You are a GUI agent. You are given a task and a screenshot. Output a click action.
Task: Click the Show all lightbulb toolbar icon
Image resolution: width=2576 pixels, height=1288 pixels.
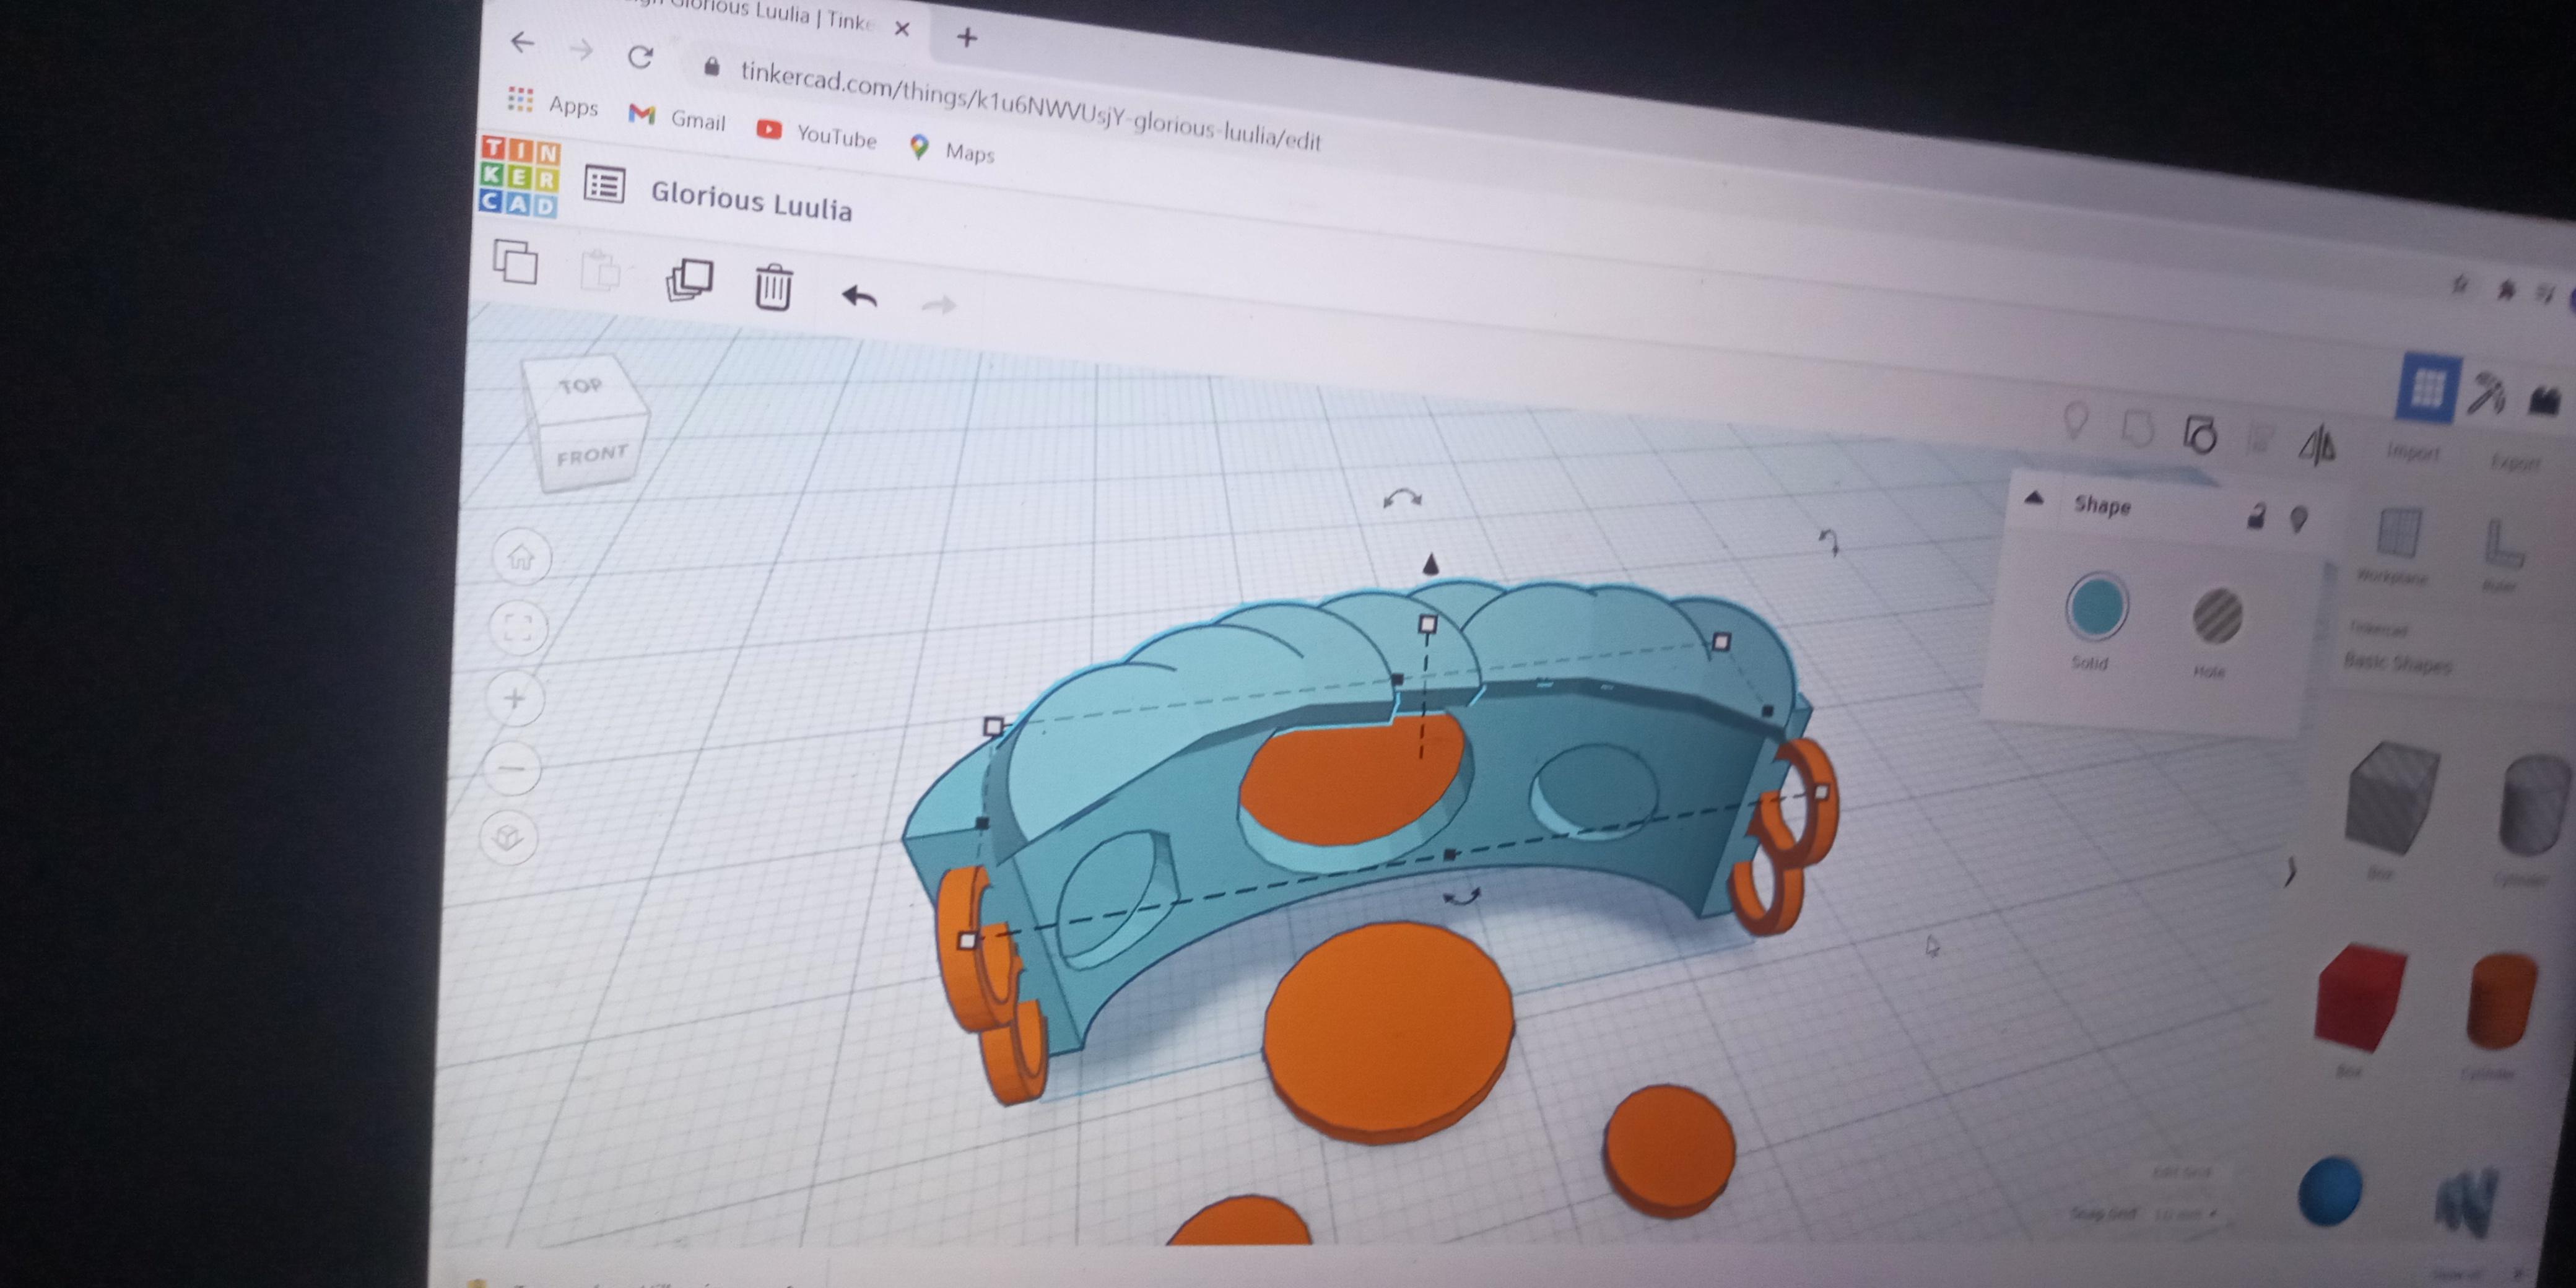(x=2076, y=420)
